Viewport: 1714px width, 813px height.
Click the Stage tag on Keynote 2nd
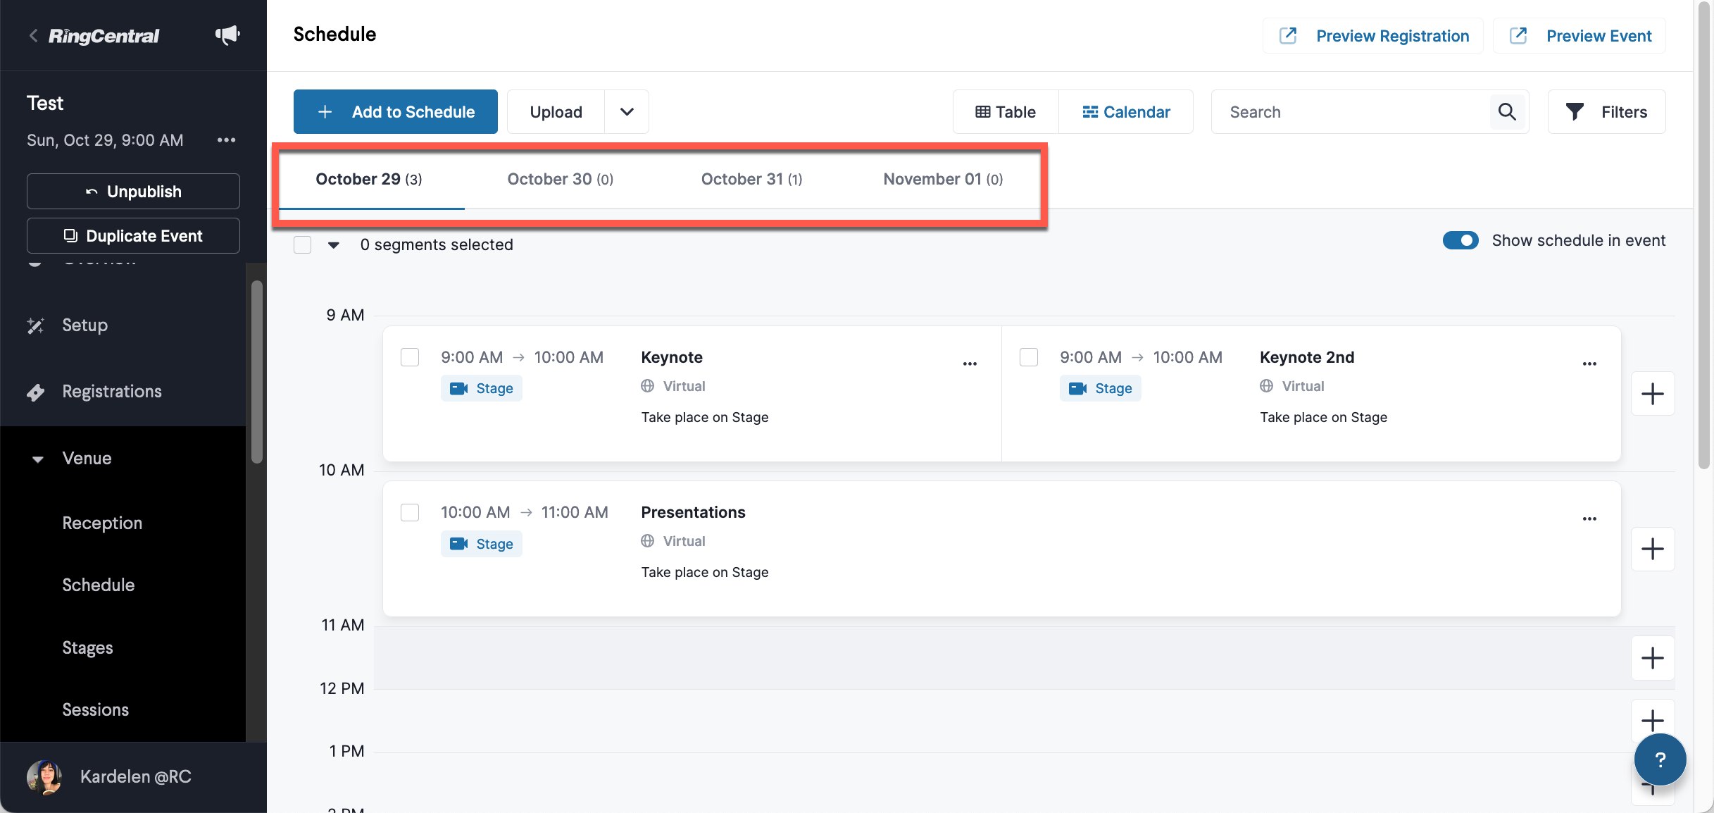point(1101,388)
